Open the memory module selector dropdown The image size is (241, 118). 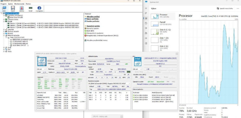(x=110, y=84)
